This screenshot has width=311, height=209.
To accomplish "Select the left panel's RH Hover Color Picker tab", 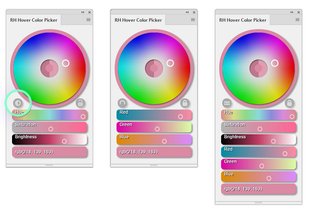I will coord(34,20).
